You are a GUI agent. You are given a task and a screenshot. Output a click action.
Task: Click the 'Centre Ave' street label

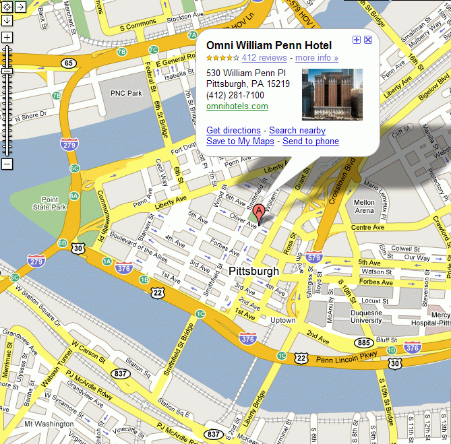[x=367, y=227]
